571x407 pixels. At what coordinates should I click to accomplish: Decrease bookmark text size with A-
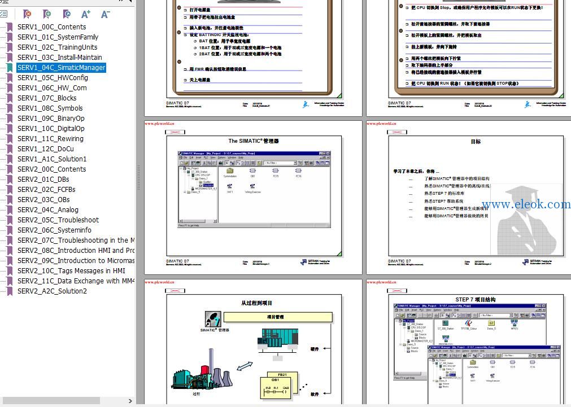(x=105, y=14)
